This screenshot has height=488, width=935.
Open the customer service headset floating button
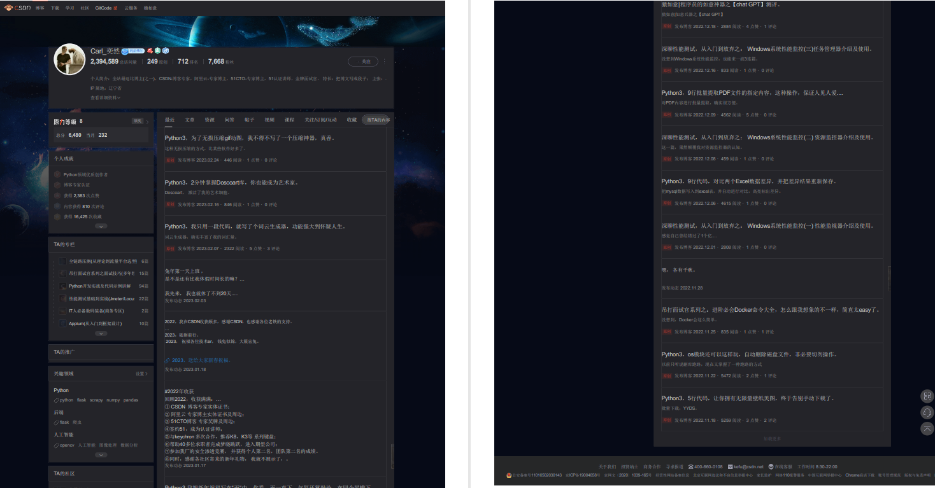pyautogui.click(x=927, y=412)
